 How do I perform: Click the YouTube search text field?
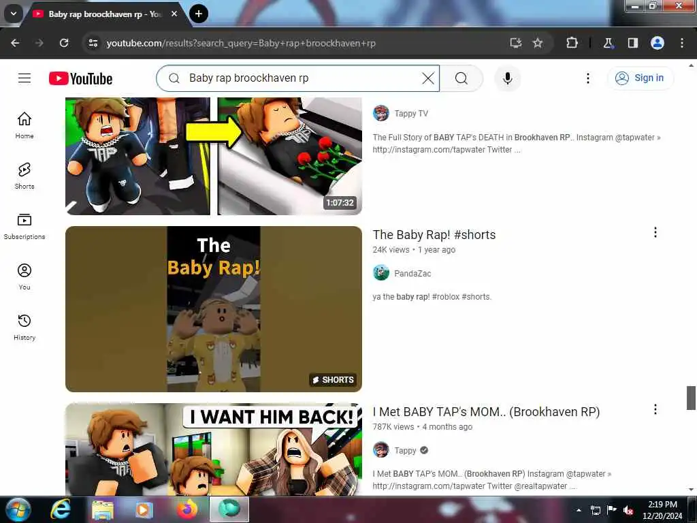point(298,78)
